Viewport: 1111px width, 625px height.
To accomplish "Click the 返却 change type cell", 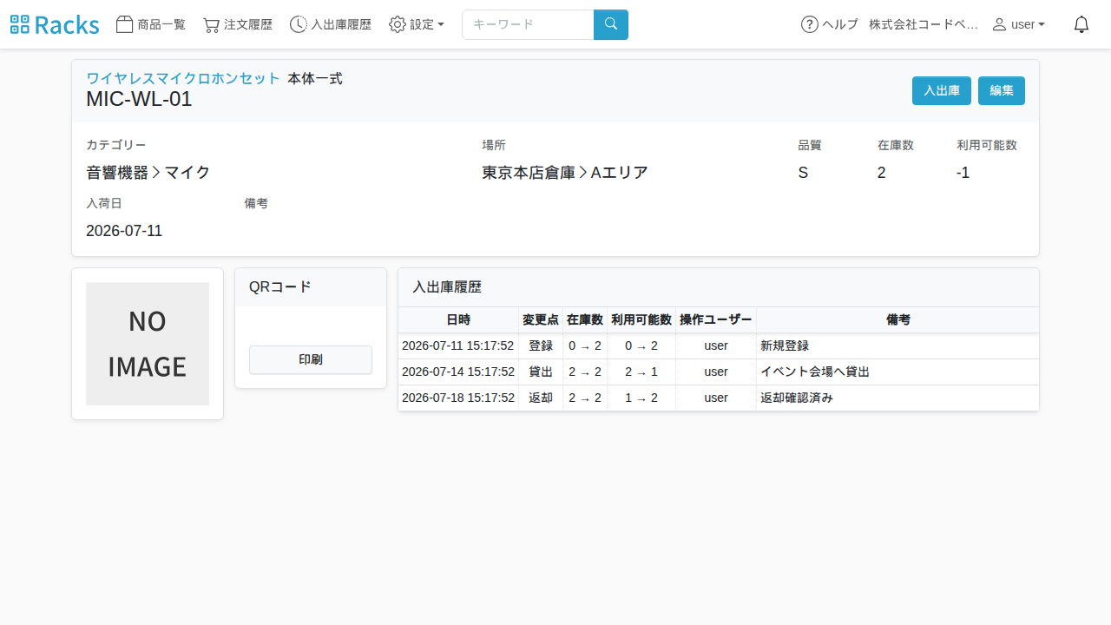I will click(541, 398).
